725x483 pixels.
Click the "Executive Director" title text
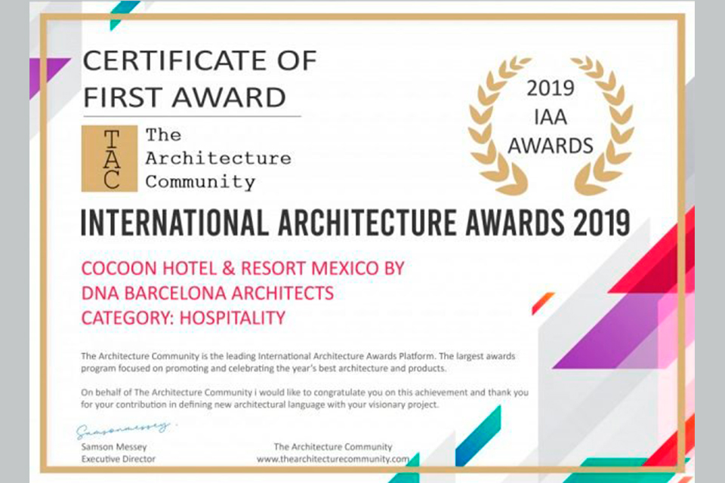click(119, 459)
